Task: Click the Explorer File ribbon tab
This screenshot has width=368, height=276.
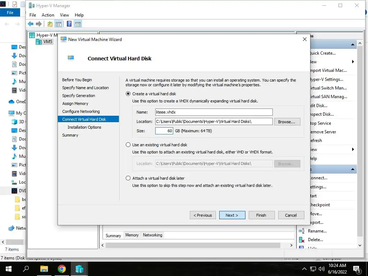Action: tap(10, 13)
